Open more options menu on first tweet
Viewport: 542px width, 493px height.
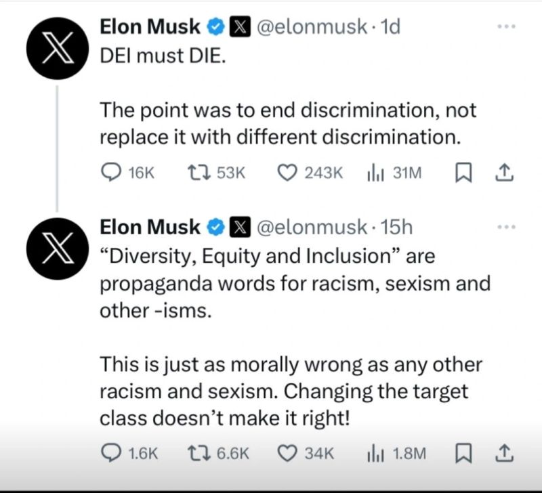coord(506,26)
